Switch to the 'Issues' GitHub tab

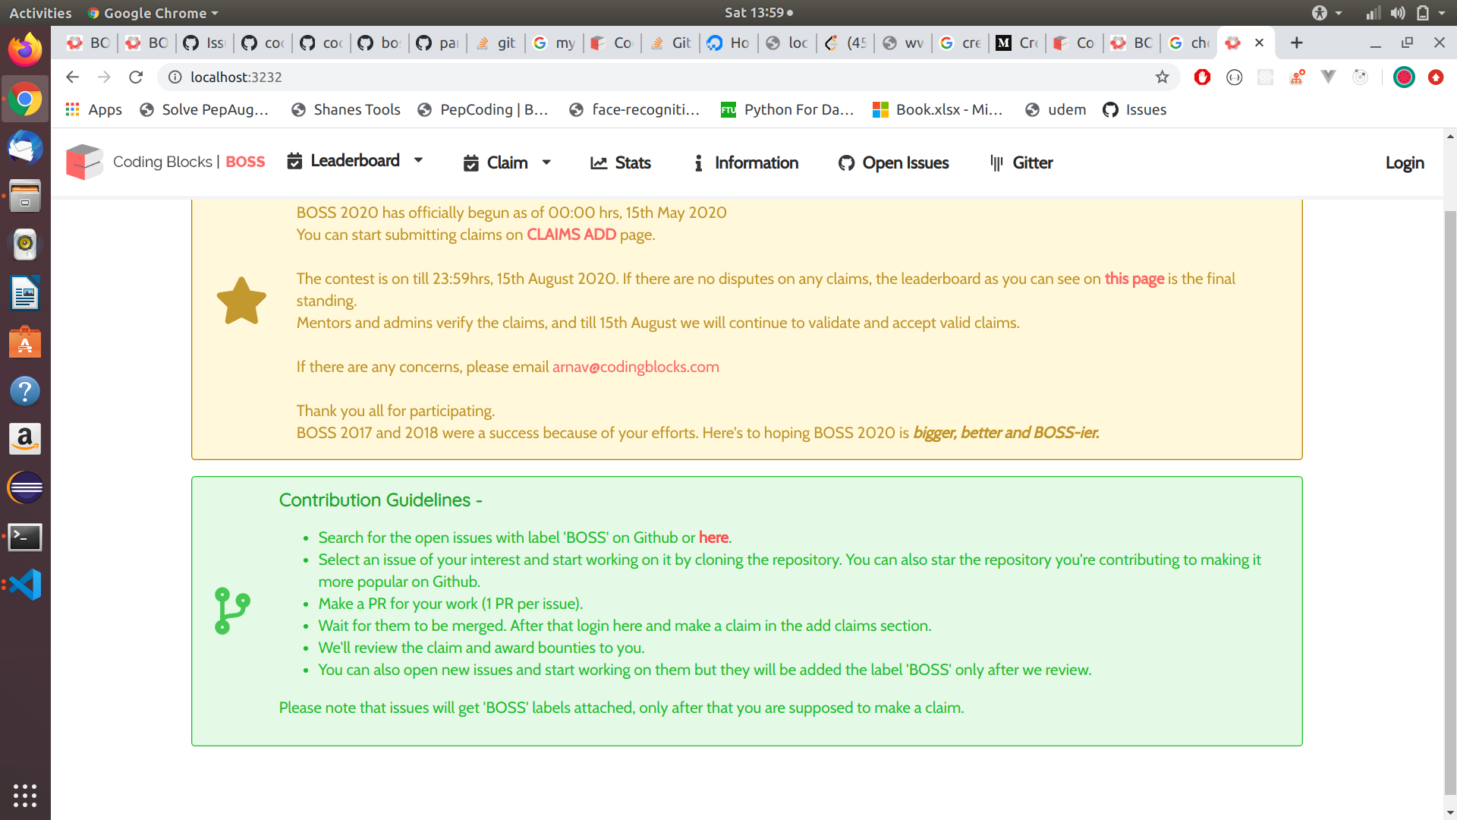click(204, 43)
